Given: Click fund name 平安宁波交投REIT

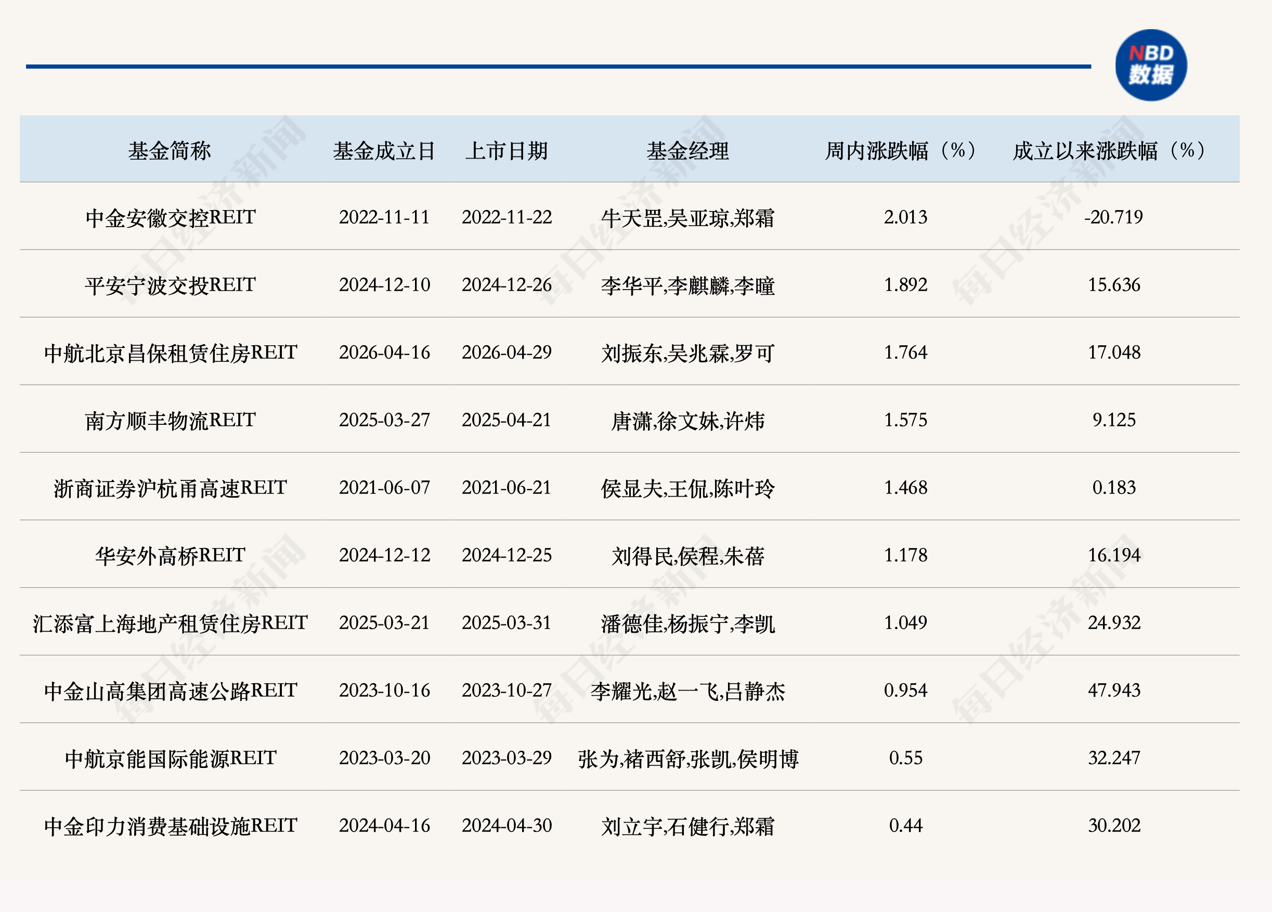Looking at the screenshot, I should click(x=171, y=285).
